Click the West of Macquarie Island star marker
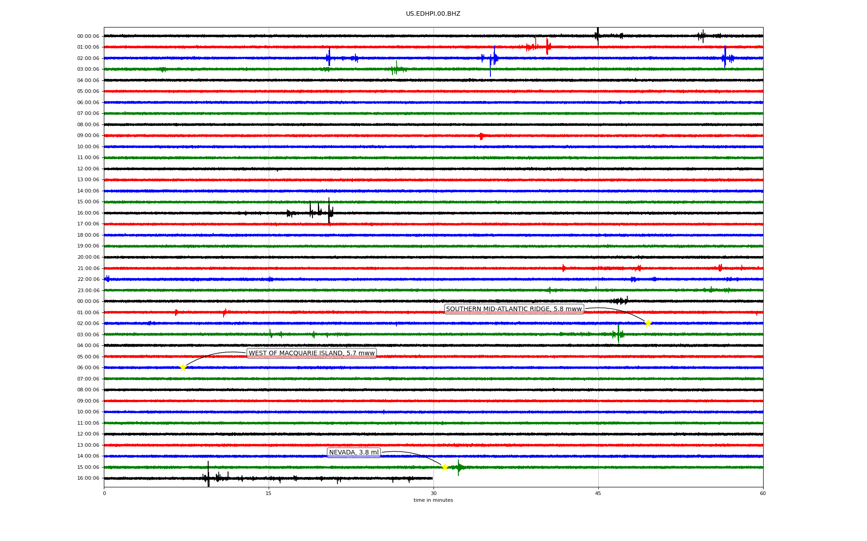 pyautogui.click(x=183, y=367)
